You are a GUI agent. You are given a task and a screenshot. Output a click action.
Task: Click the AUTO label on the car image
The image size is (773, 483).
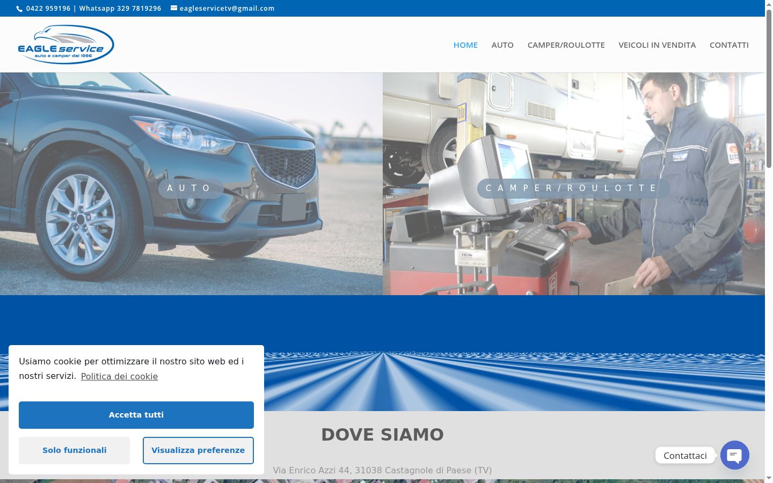(191, 188)
